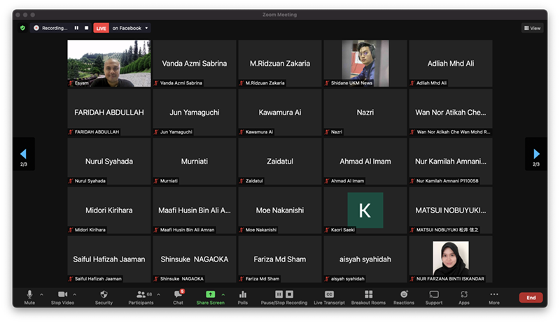Open the More menu

tap(494, 296)
